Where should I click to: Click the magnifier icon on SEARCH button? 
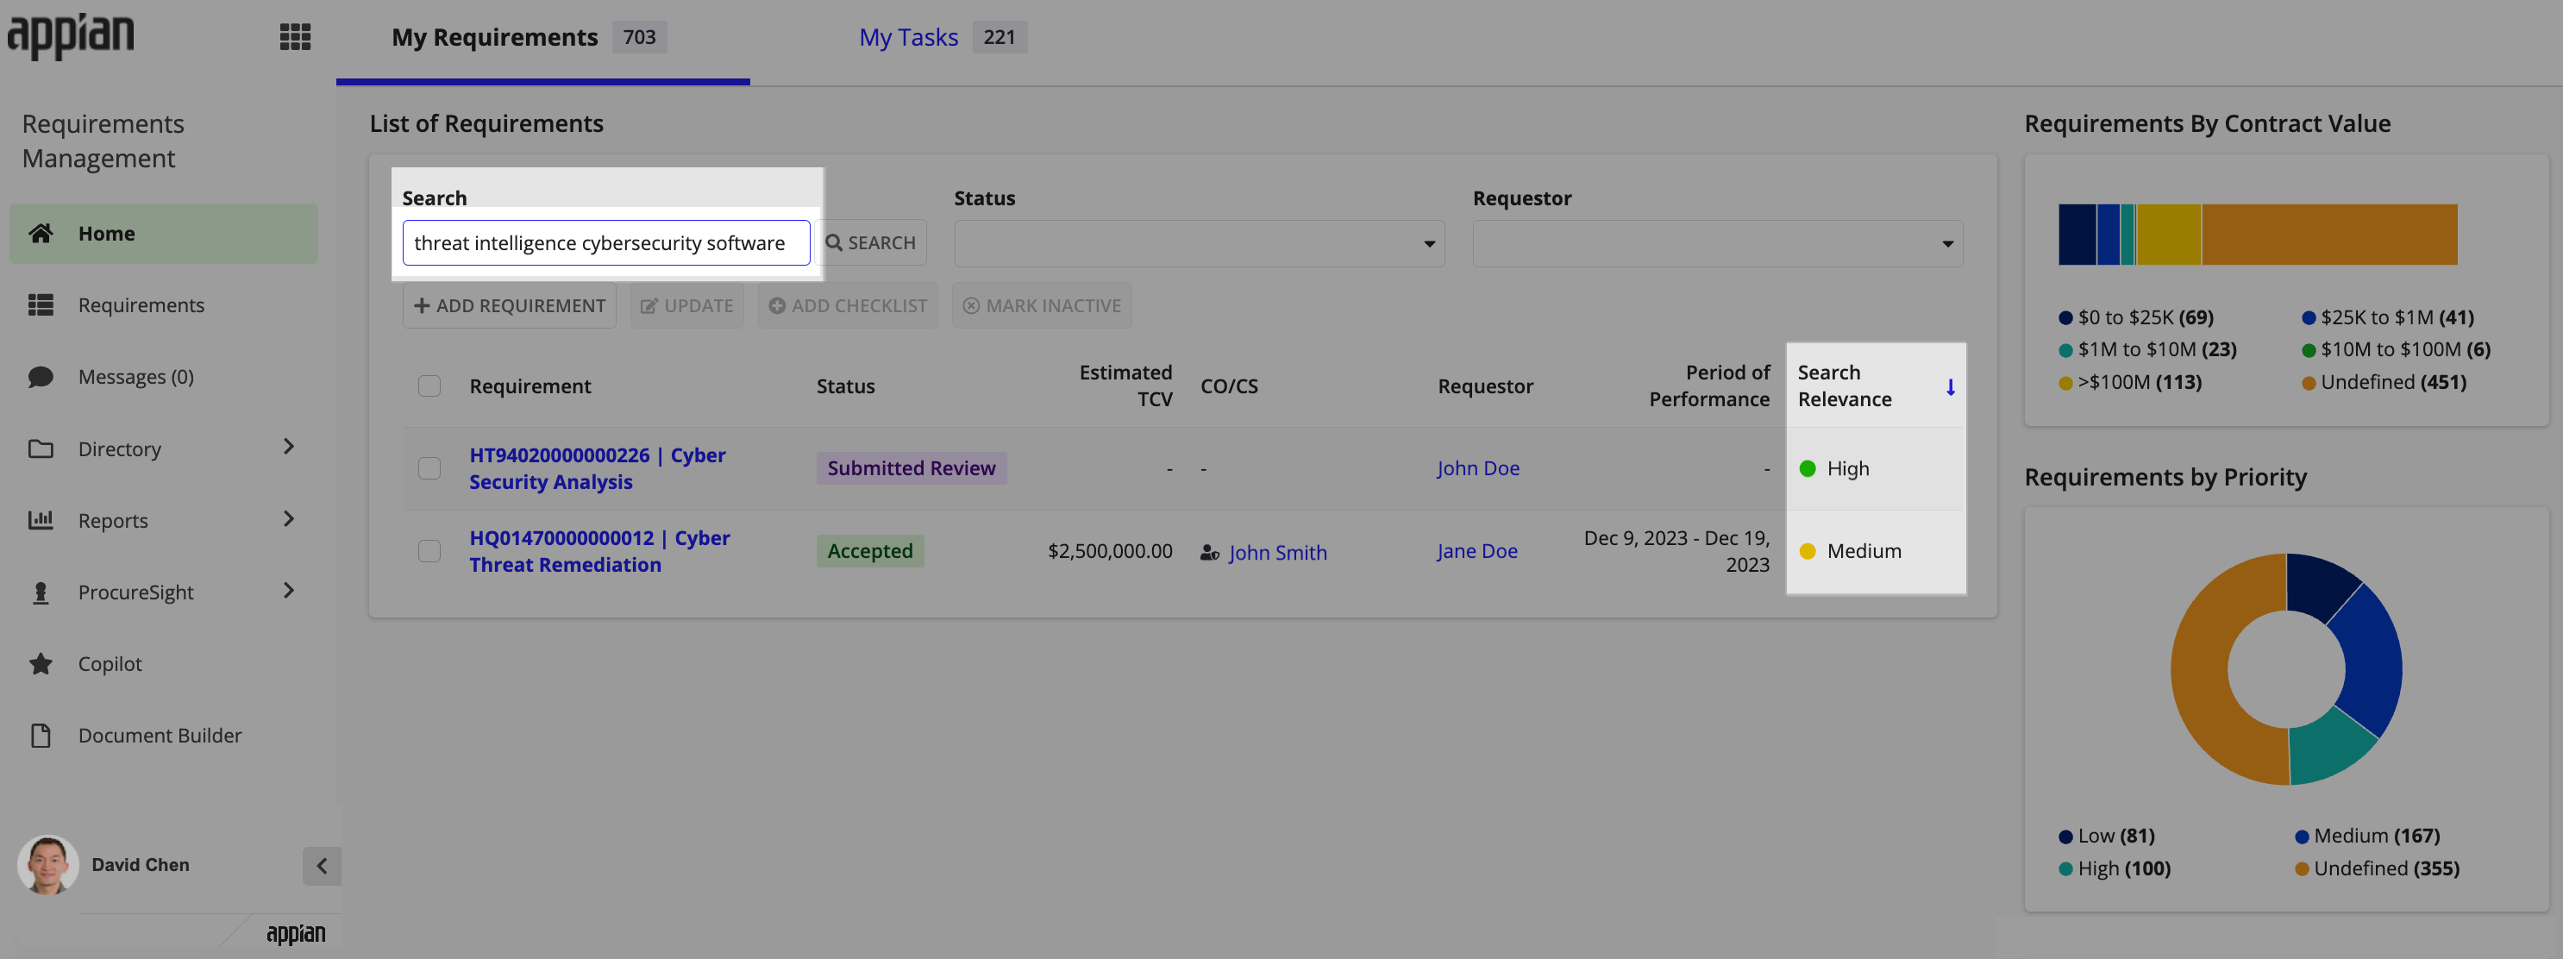834,242
